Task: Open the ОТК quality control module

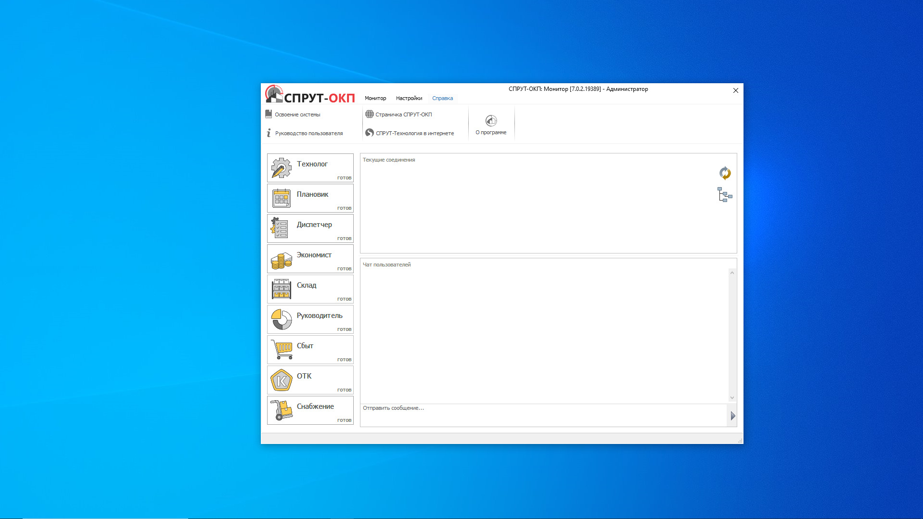Action: pos(310,380)
